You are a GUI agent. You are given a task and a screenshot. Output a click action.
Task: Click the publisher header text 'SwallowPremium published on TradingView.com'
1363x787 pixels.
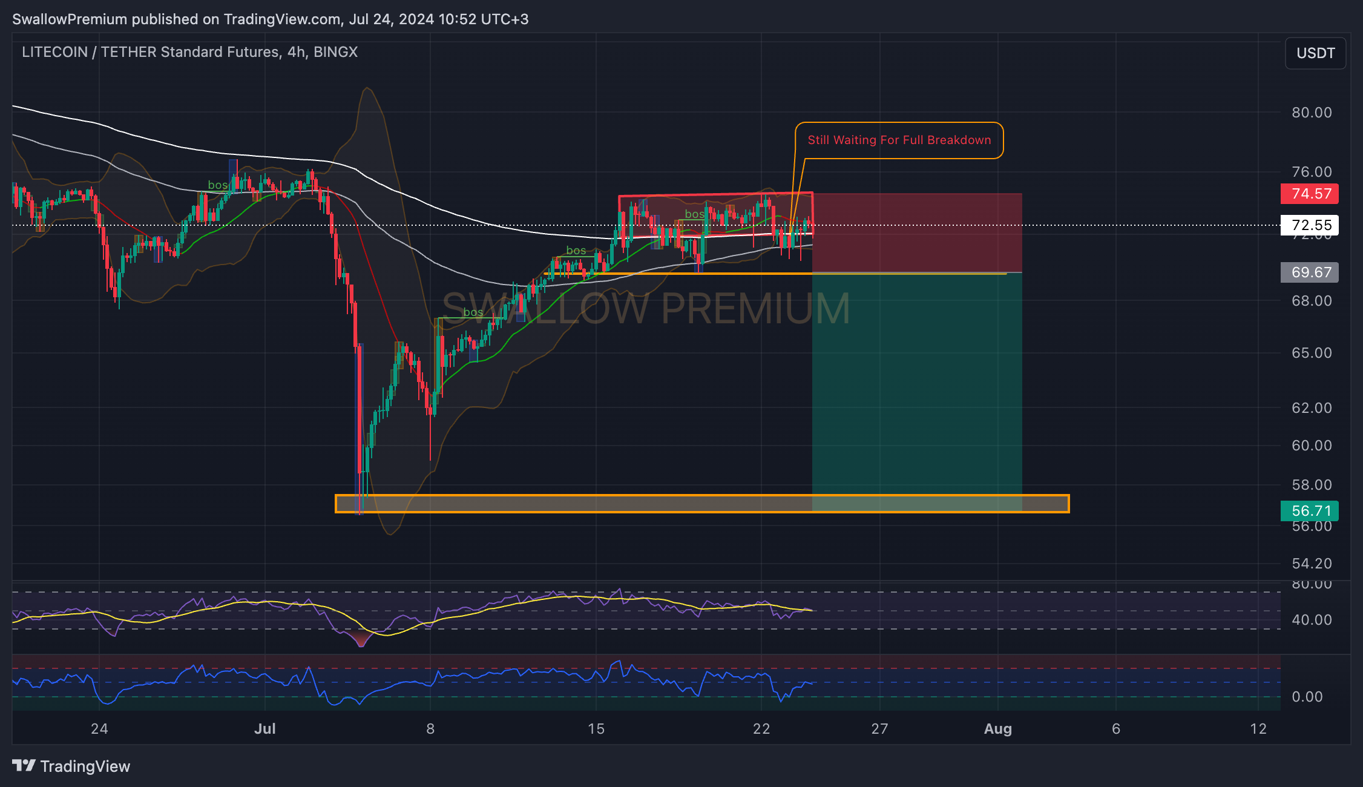176,19
